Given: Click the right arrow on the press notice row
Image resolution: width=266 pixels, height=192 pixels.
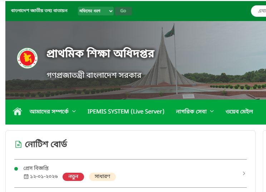Looking at the screenshot, I should 244,173.
